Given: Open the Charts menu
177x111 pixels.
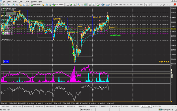Looking at the screenshot, I should [x=21, y=2].
